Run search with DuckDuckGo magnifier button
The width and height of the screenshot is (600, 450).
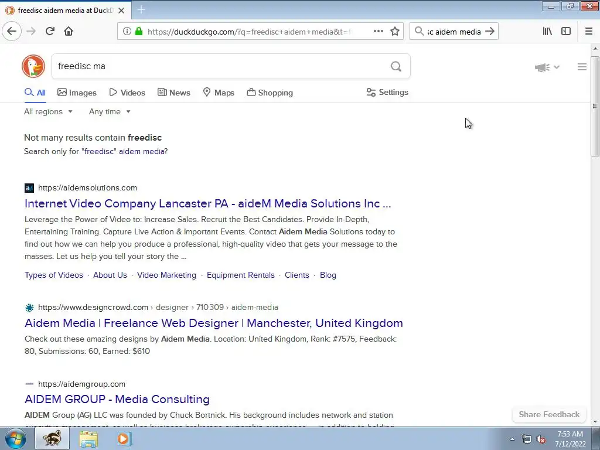coord(396,67)
